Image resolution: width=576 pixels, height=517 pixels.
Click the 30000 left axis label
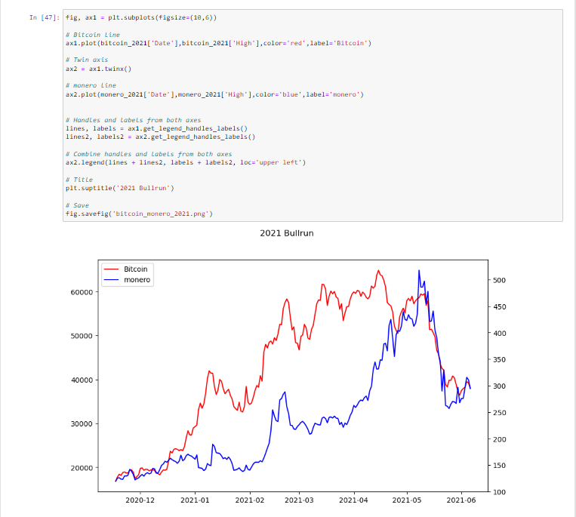(x=82, y=423)
